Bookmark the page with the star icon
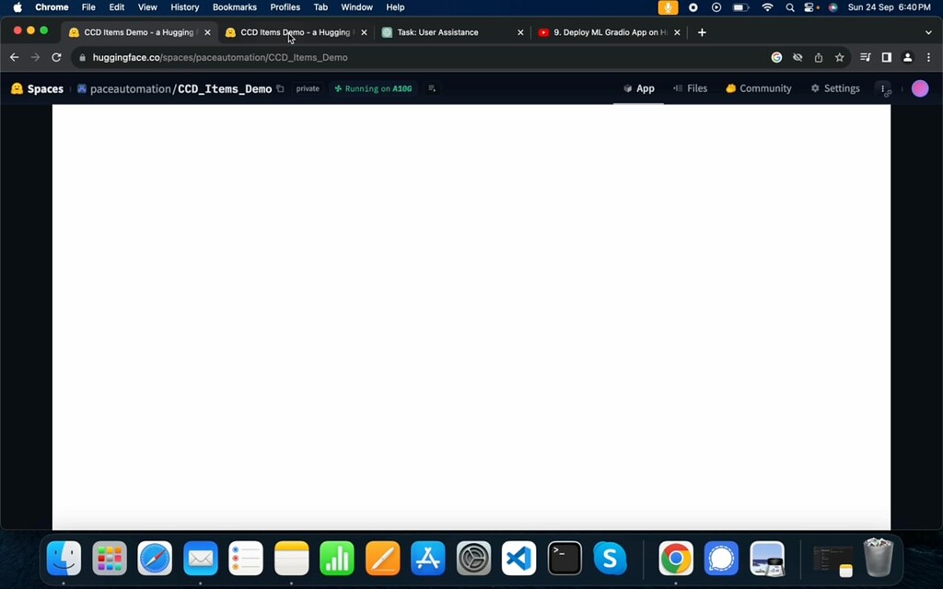 pos(839,57)
